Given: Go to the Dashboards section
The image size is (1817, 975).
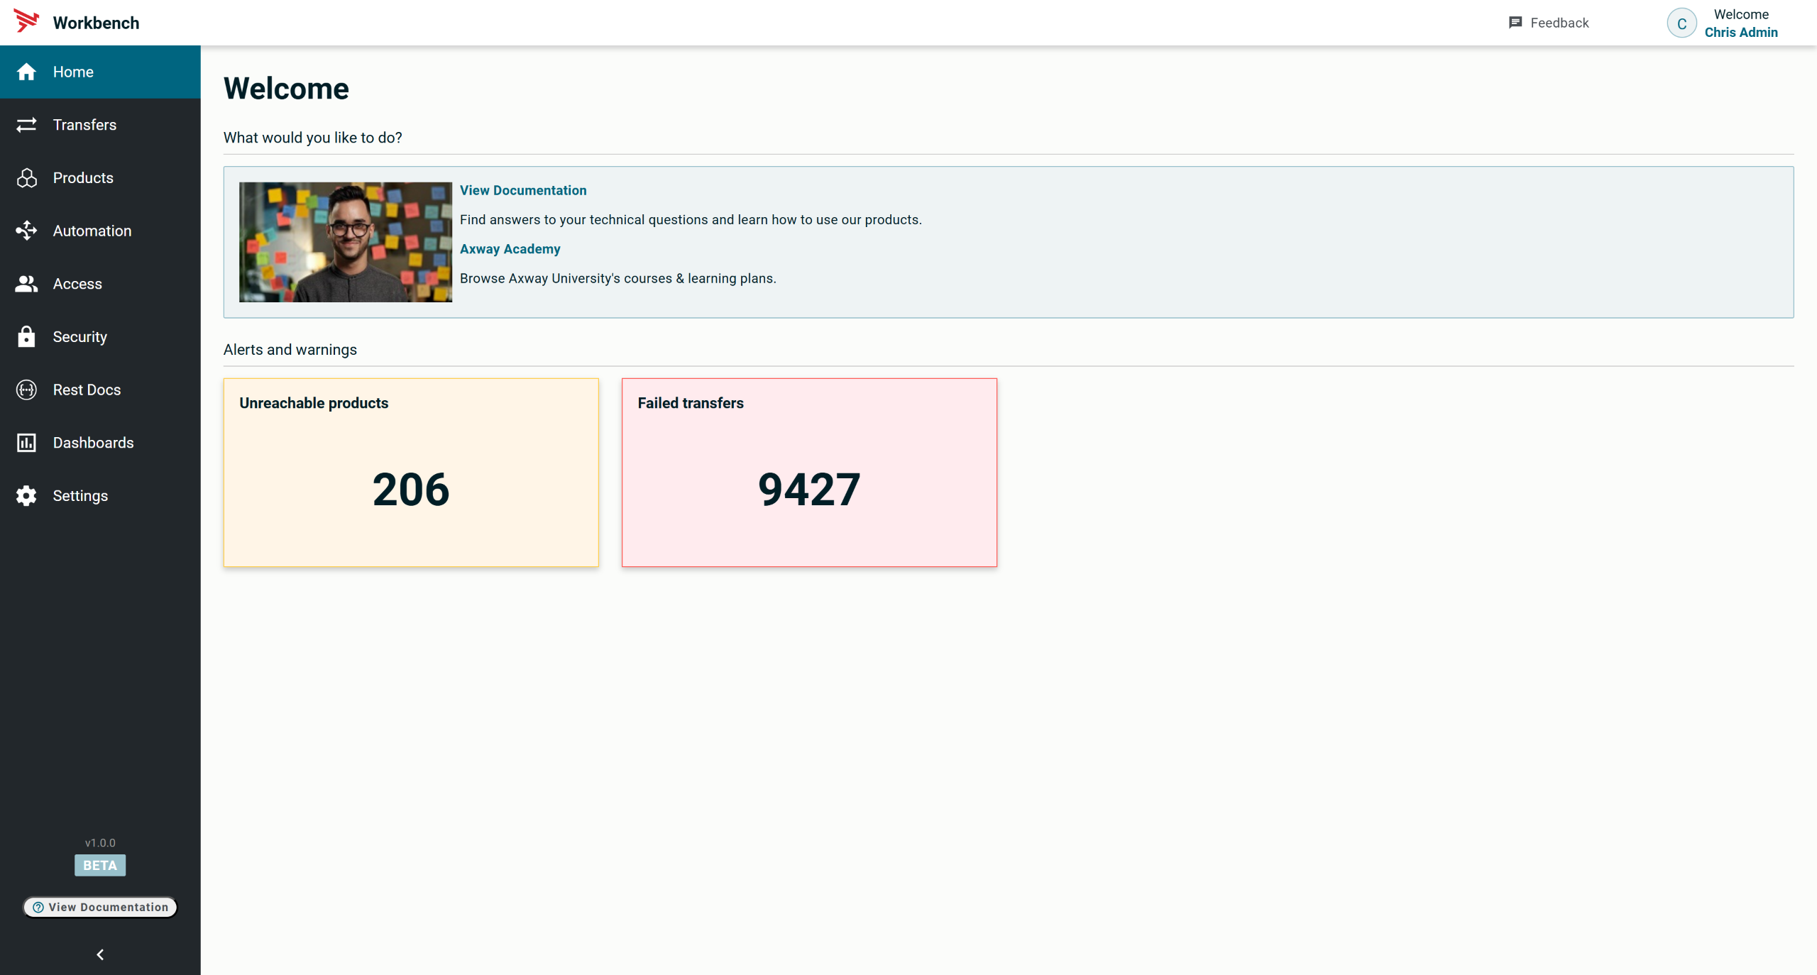Looking at the screenshot, I should 93,443.
